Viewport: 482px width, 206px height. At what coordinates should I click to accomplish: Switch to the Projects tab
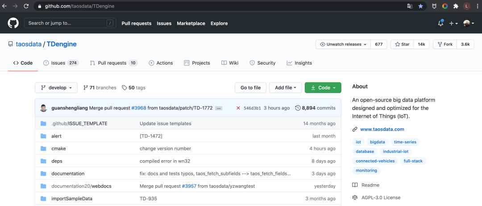(197, 63)
